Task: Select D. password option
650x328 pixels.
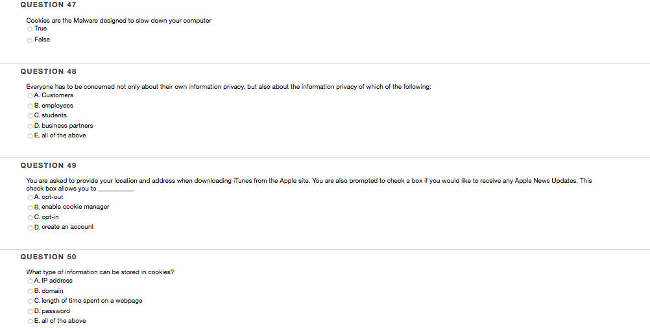Action: (30, 311)
